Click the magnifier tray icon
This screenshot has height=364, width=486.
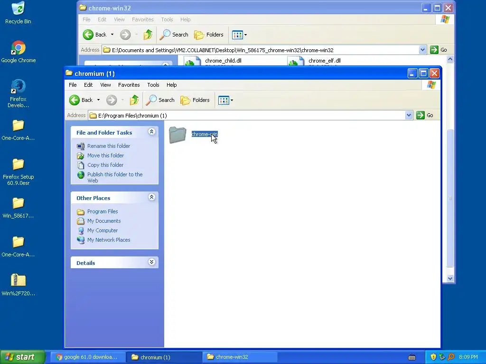pyautogui.click(x=451, y=357)
